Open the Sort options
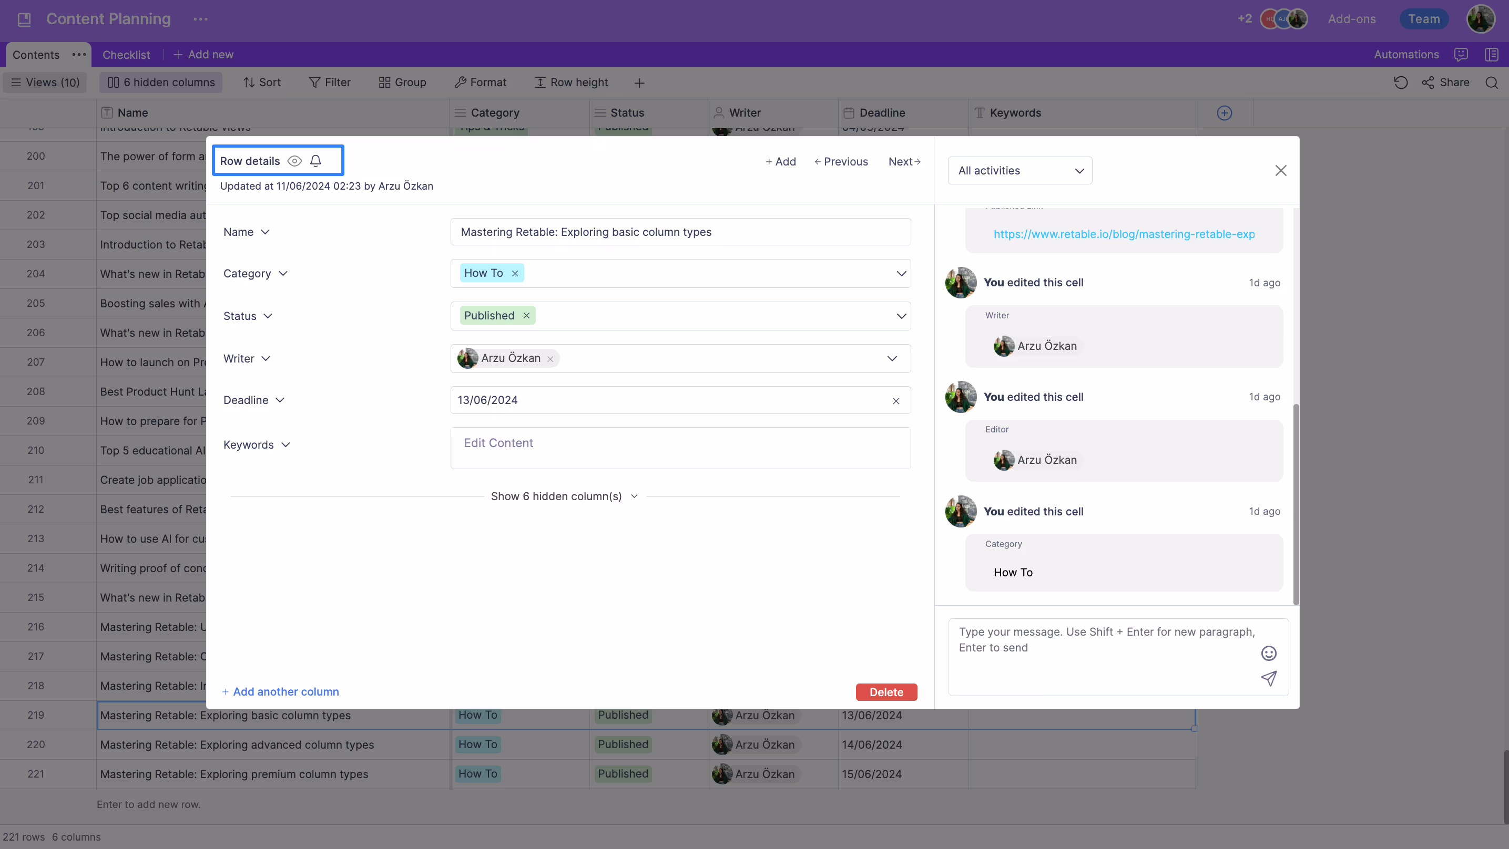This screenshot has height=849, width=1509. [x=262, y=82]
